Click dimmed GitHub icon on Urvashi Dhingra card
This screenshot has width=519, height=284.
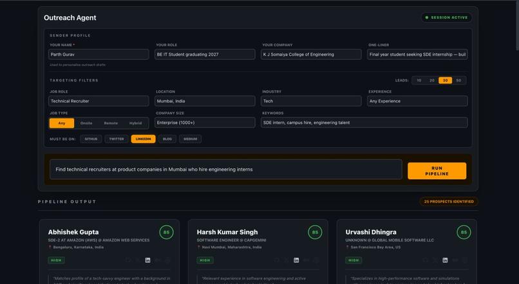coord(426,260)
